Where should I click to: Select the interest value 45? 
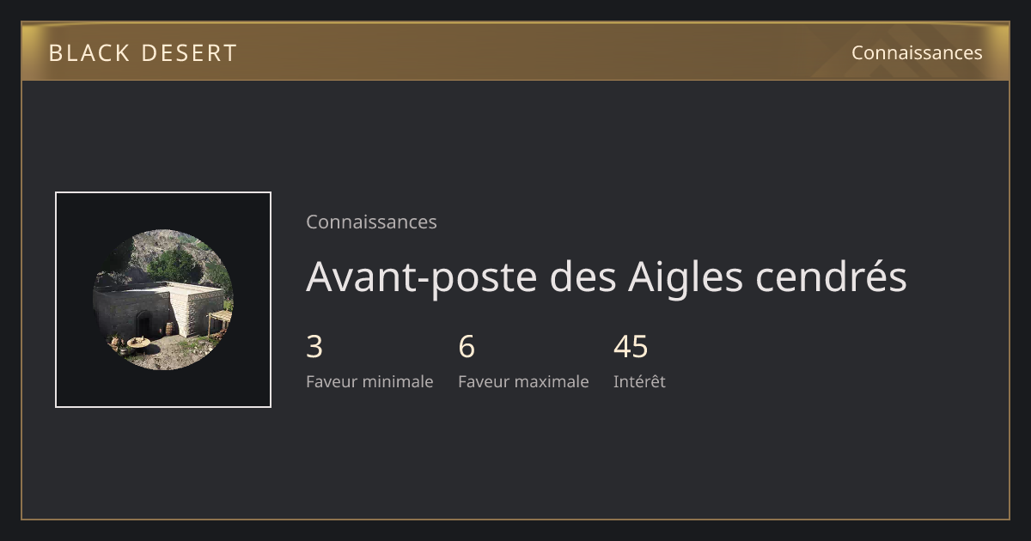pos(631,347)
